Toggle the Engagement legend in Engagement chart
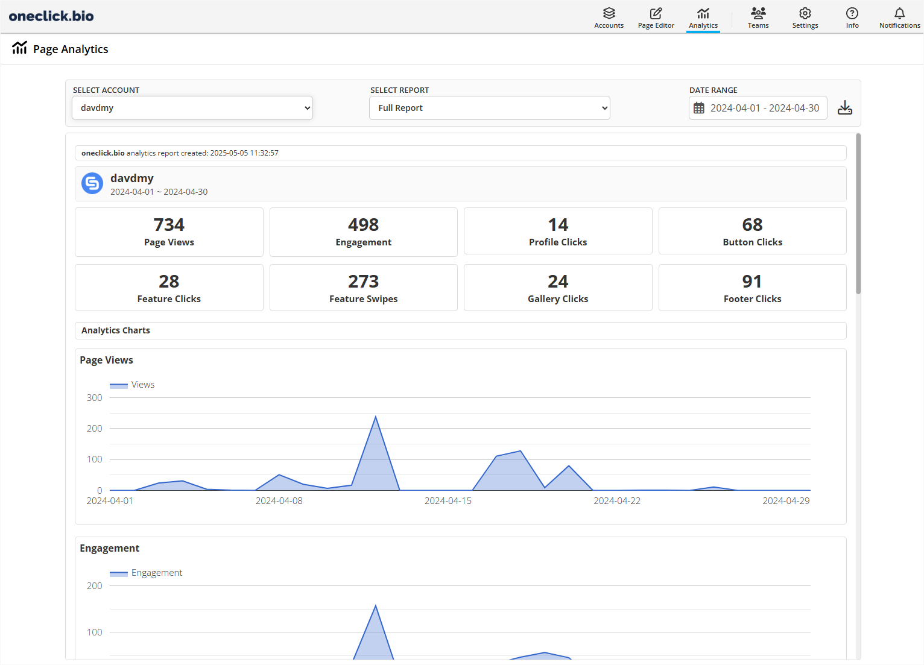Image resolution: width=924 pixels, height=665 pixels. tap(146, 573)
